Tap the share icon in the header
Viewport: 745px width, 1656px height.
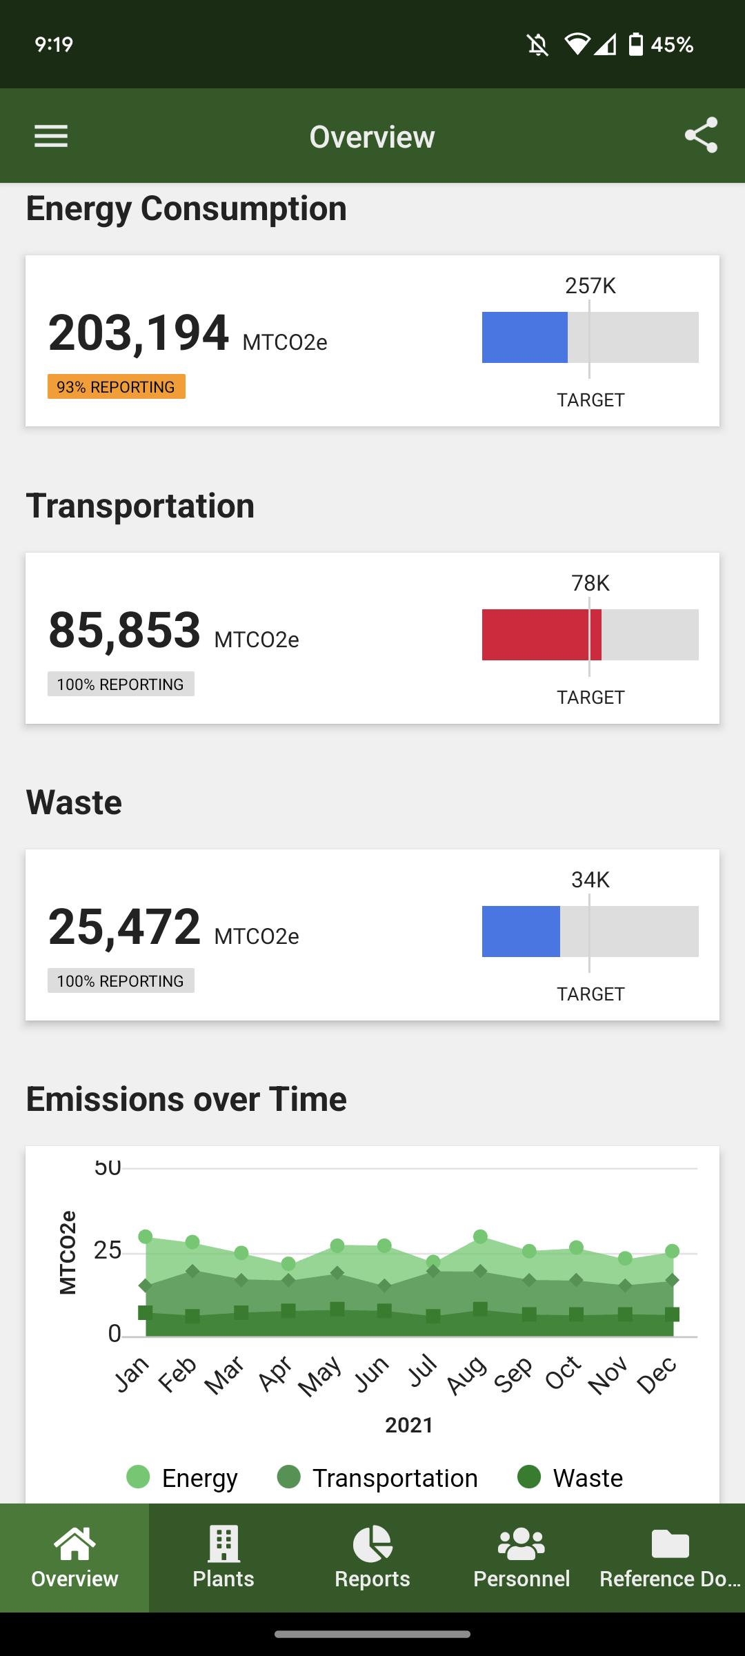[x=701, y=135]
